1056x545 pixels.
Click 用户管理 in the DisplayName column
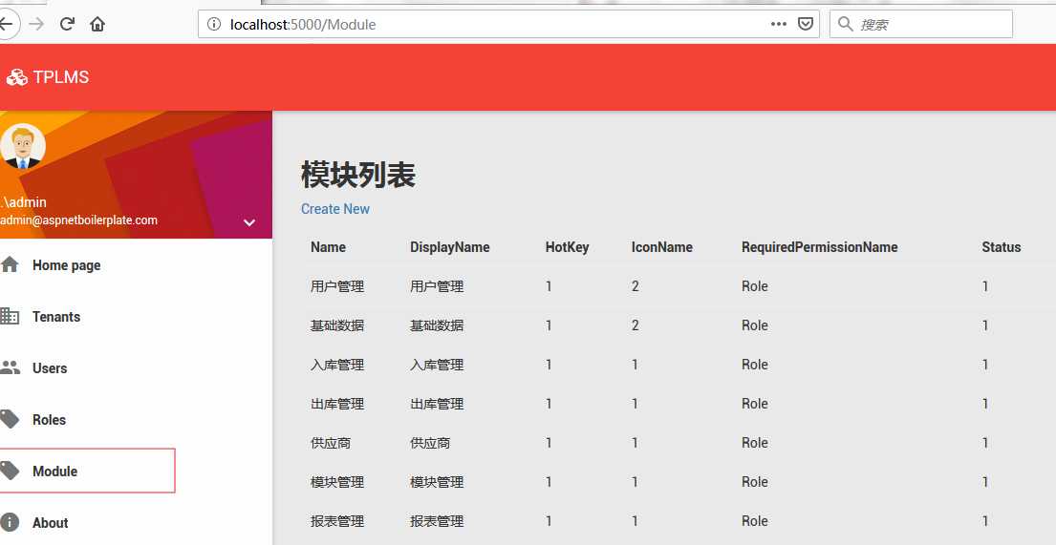(x=437, y=286)
